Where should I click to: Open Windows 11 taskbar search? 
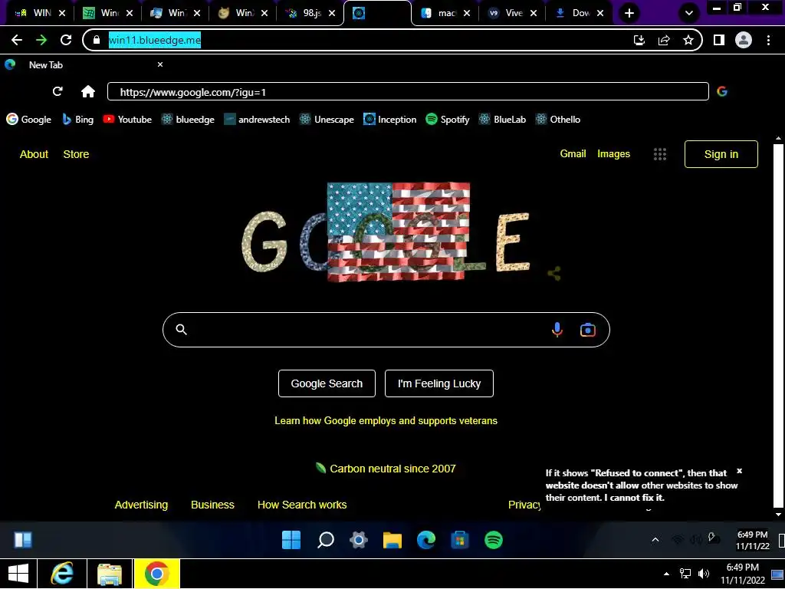(x=325, y=540)
